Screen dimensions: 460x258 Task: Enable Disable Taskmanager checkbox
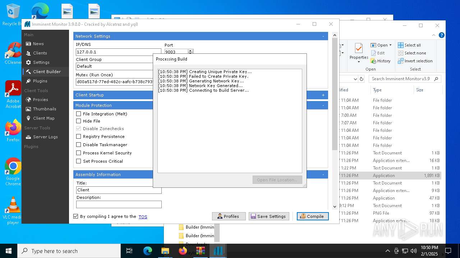point(79,145)
